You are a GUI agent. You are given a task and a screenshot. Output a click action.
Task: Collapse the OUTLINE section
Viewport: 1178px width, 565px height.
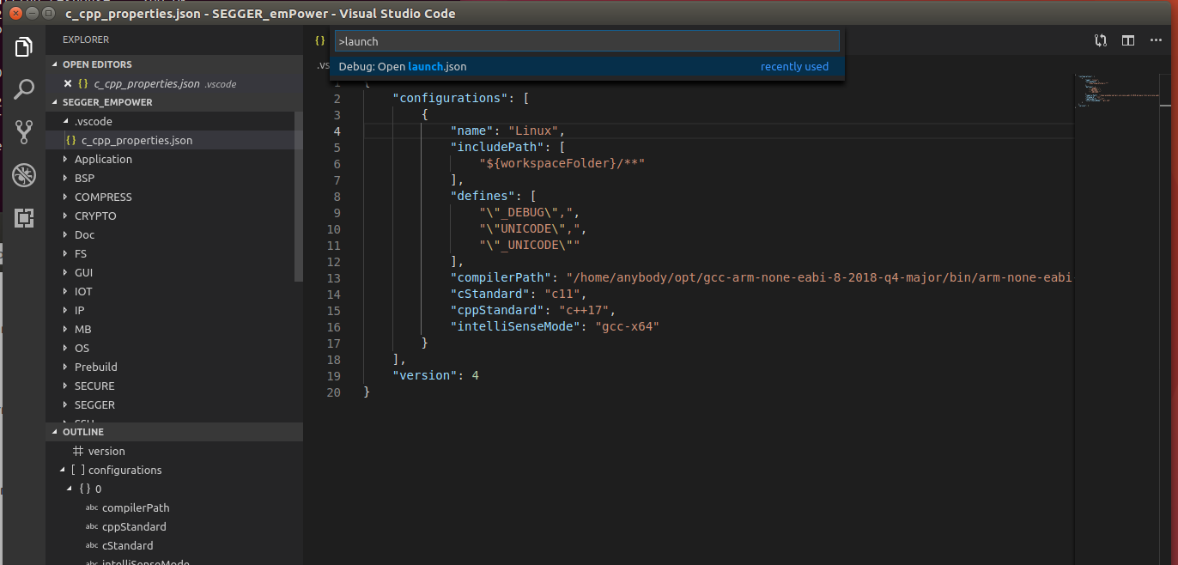click(x=82, y=432)
